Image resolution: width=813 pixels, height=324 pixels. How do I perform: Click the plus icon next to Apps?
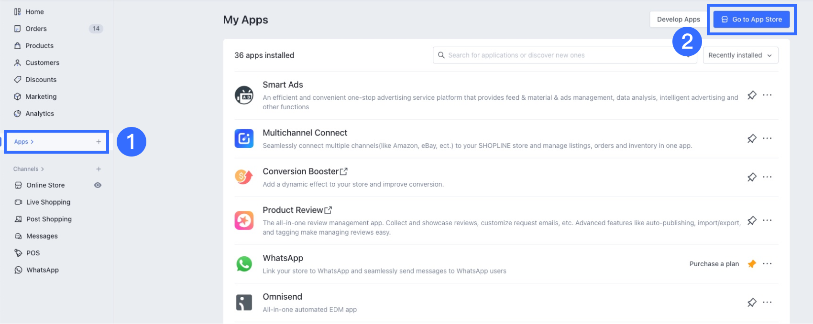[99, 142]
